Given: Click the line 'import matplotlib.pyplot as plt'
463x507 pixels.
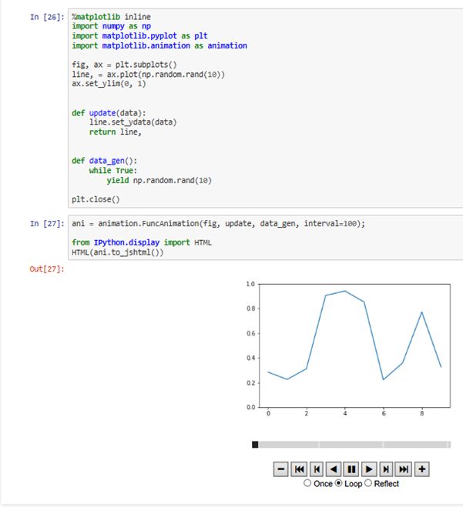Looking at the screenshot, I should 139,36.
